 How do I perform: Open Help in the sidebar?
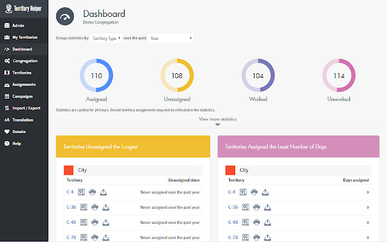click(24, 143)
